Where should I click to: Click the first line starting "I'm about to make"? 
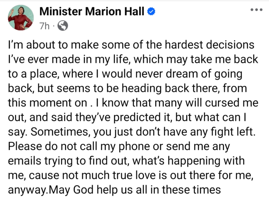pos(131,45)
